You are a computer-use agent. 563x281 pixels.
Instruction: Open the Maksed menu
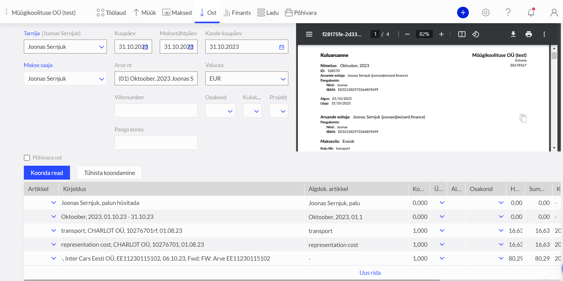click(x=177, y=13)
